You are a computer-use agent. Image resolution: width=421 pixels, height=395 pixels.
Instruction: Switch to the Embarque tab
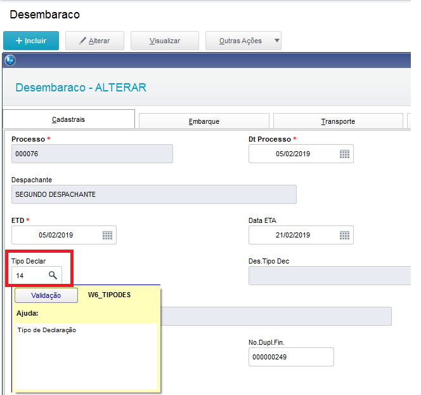(x=204, y=121)
